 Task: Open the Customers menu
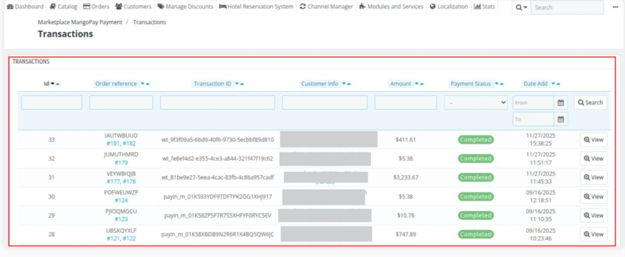pos(134,7)
